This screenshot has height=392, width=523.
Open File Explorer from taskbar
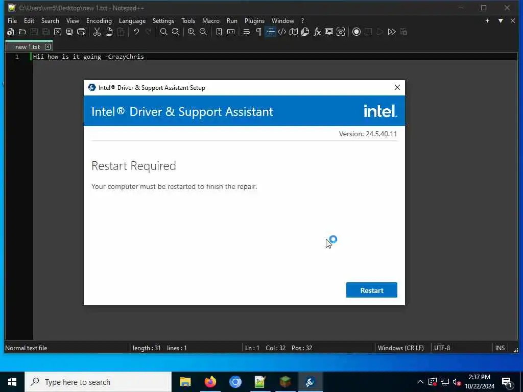coord(185,382)
